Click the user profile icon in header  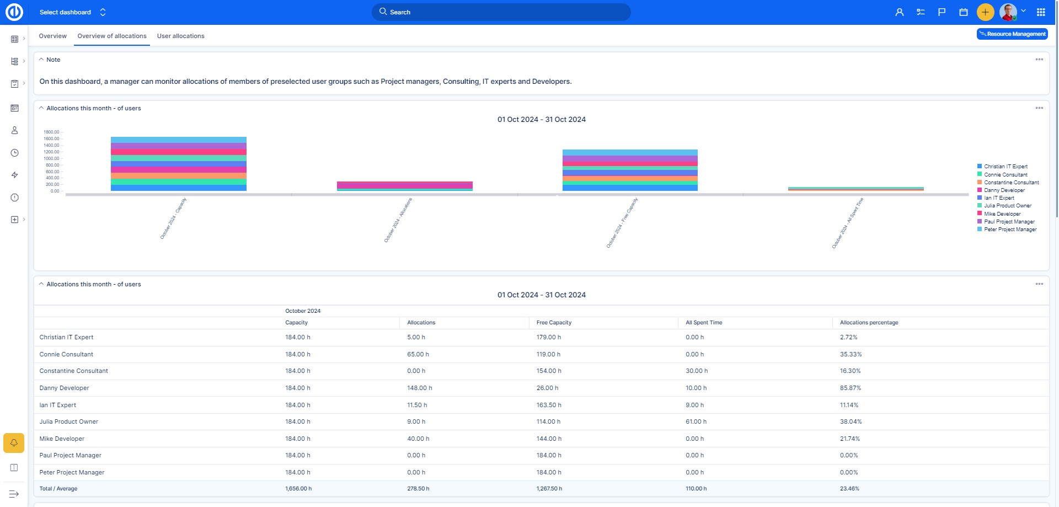(x=900, y=12)
